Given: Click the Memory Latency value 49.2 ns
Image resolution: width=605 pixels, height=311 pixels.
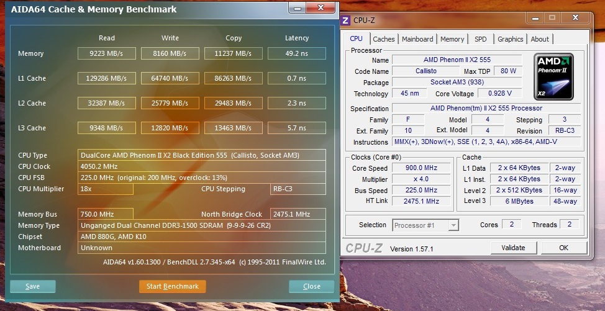Looking at the screenshot, I should [x=297, y=53].
